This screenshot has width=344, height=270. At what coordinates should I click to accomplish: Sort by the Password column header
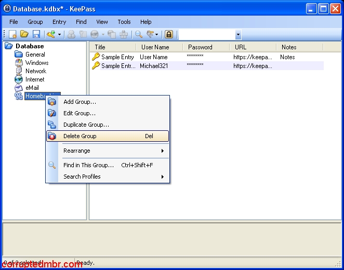point(206,47)
